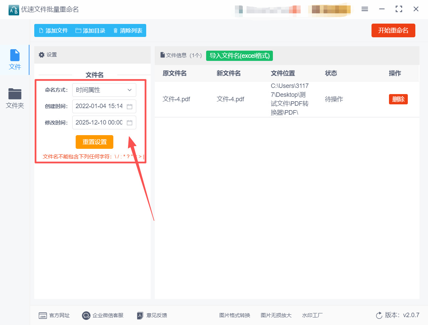Viewport: 428px width, 325px height.
Task: Open 导入文件名(excel格式) import function
Action: click(x=239, y=55)
